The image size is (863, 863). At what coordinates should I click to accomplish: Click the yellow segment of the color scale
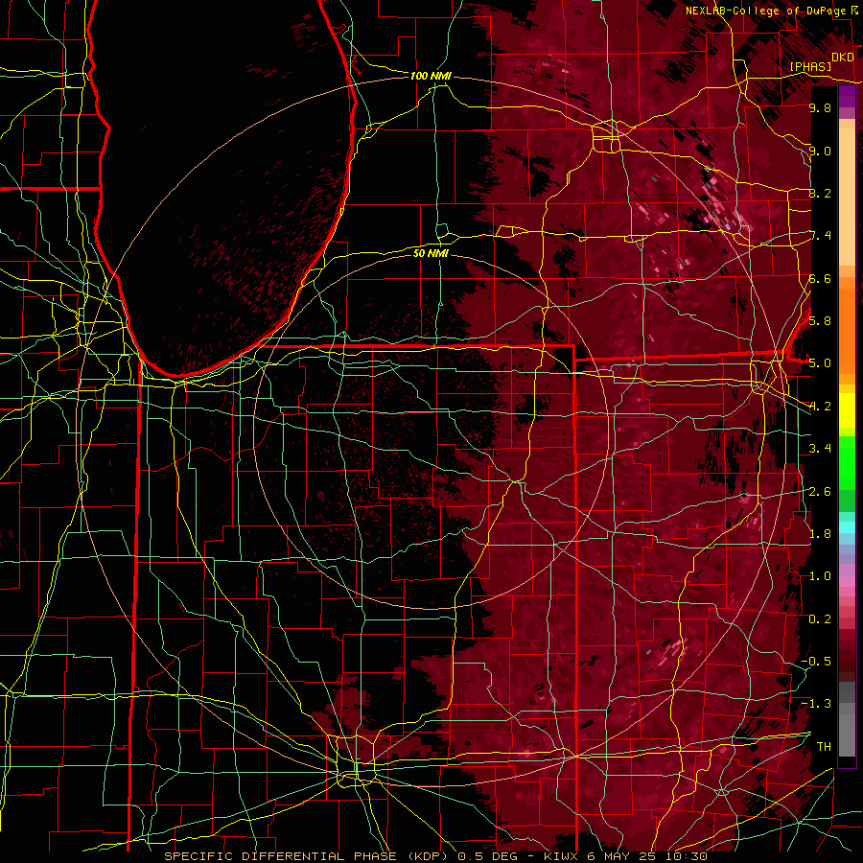tap(847, 410)
